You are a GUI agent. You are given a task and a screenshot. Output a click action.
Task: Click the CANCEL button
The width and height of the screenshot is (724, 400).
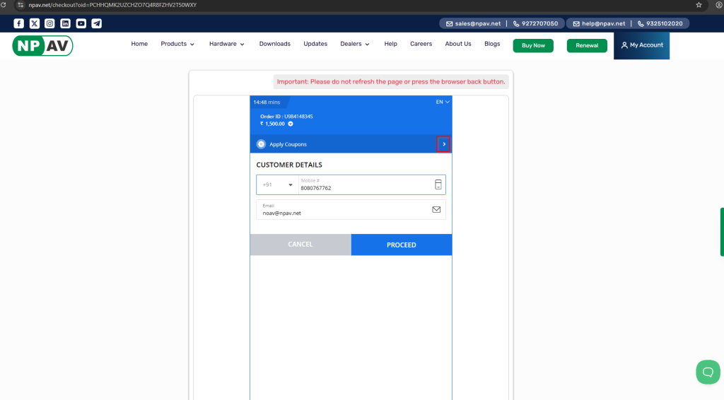[x=300, y=245]
